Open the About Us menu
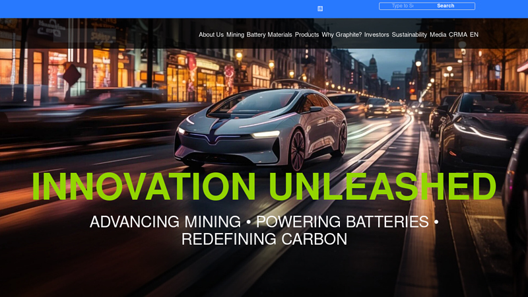 pos(211,35)
